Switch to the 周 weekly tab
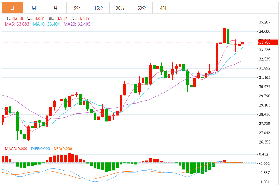The image size is (280, 185). tap(34, 8)
